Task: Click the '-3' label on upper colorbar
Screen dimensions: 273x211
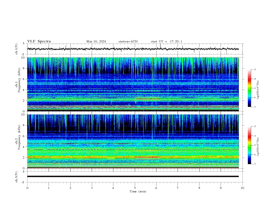Action: click(x=254, y=69)
